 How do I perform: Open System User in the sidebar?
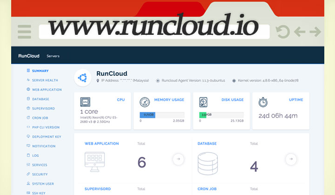[x=43, y=183]
